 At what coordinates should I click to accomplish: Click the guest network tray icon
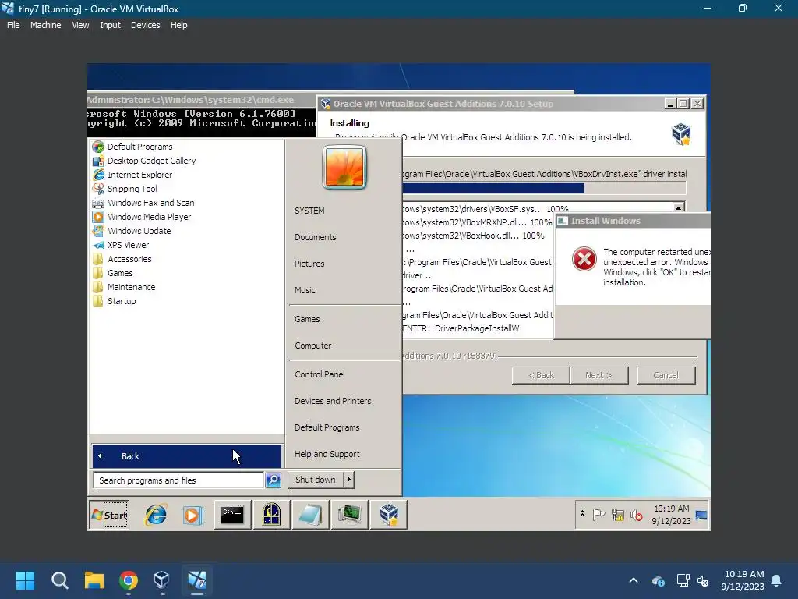[618, 515]
